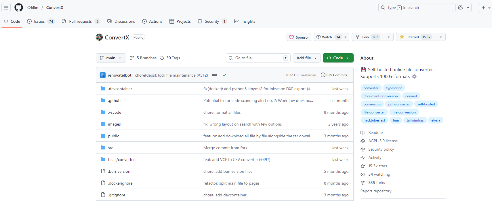Go to the Discussions tab
492x201 pixels.
tap(121, 21)
